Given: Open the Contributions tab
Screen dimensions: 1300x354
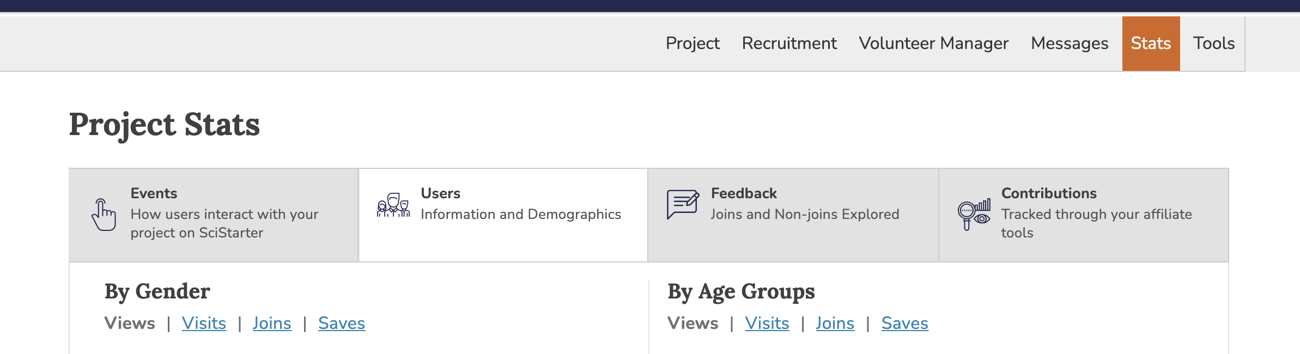Looking at the screenshot, I should pos(1084,215).
